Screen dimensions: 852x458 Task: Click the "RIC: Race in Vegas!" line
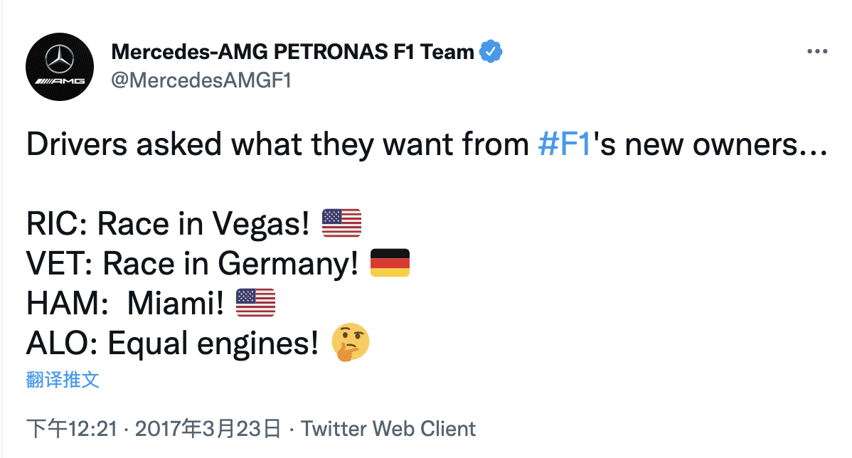point(168,224)
